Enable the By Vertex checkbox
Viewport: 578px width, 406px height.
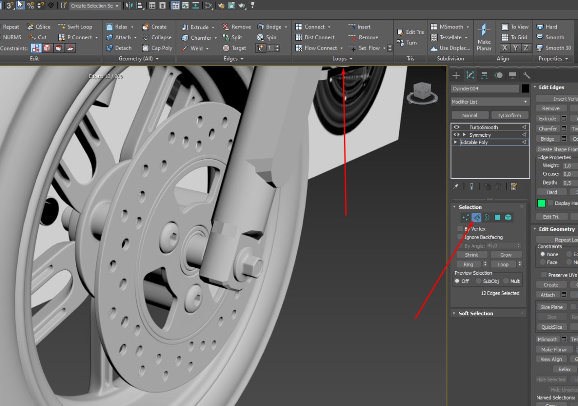point(460,229)
